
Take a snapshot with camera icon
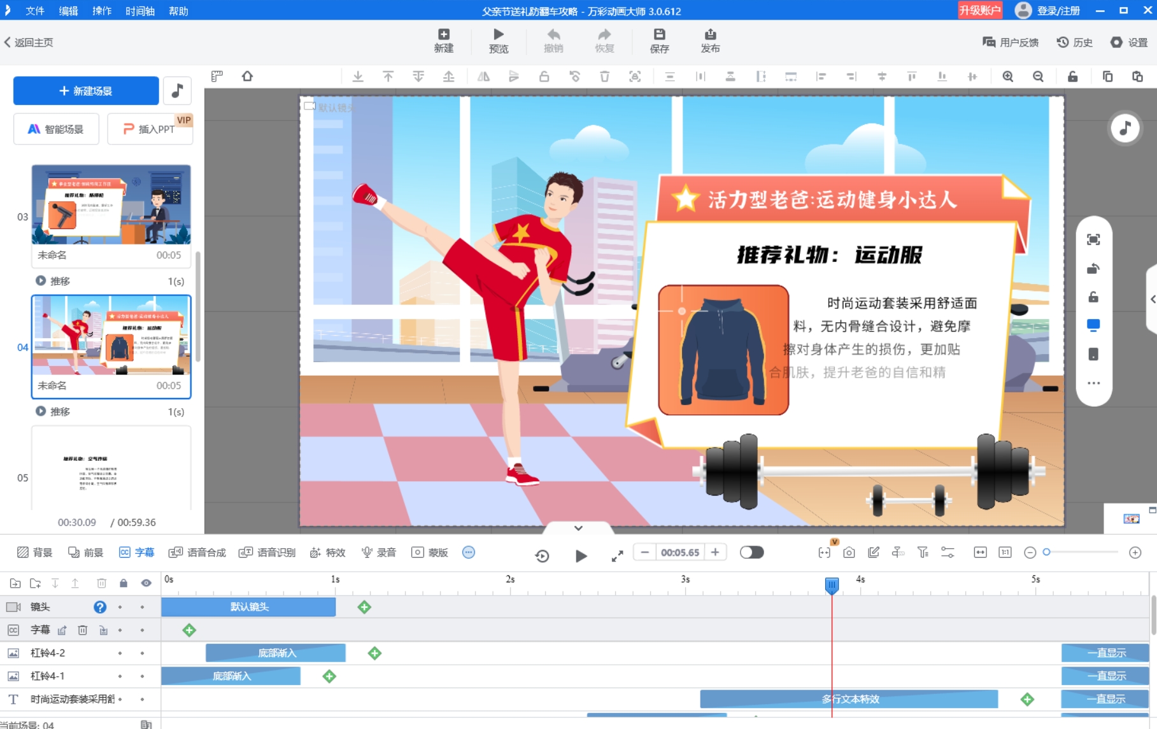point(849,553)
